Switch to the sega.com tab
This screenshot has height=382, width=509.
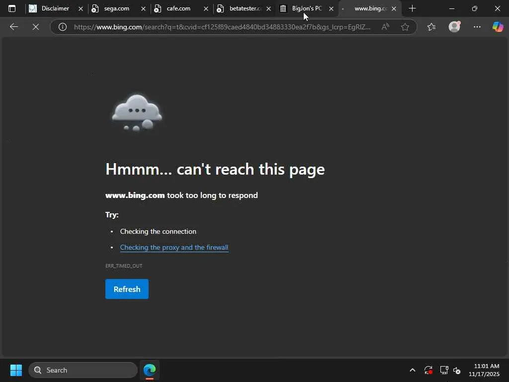(116, 9)
